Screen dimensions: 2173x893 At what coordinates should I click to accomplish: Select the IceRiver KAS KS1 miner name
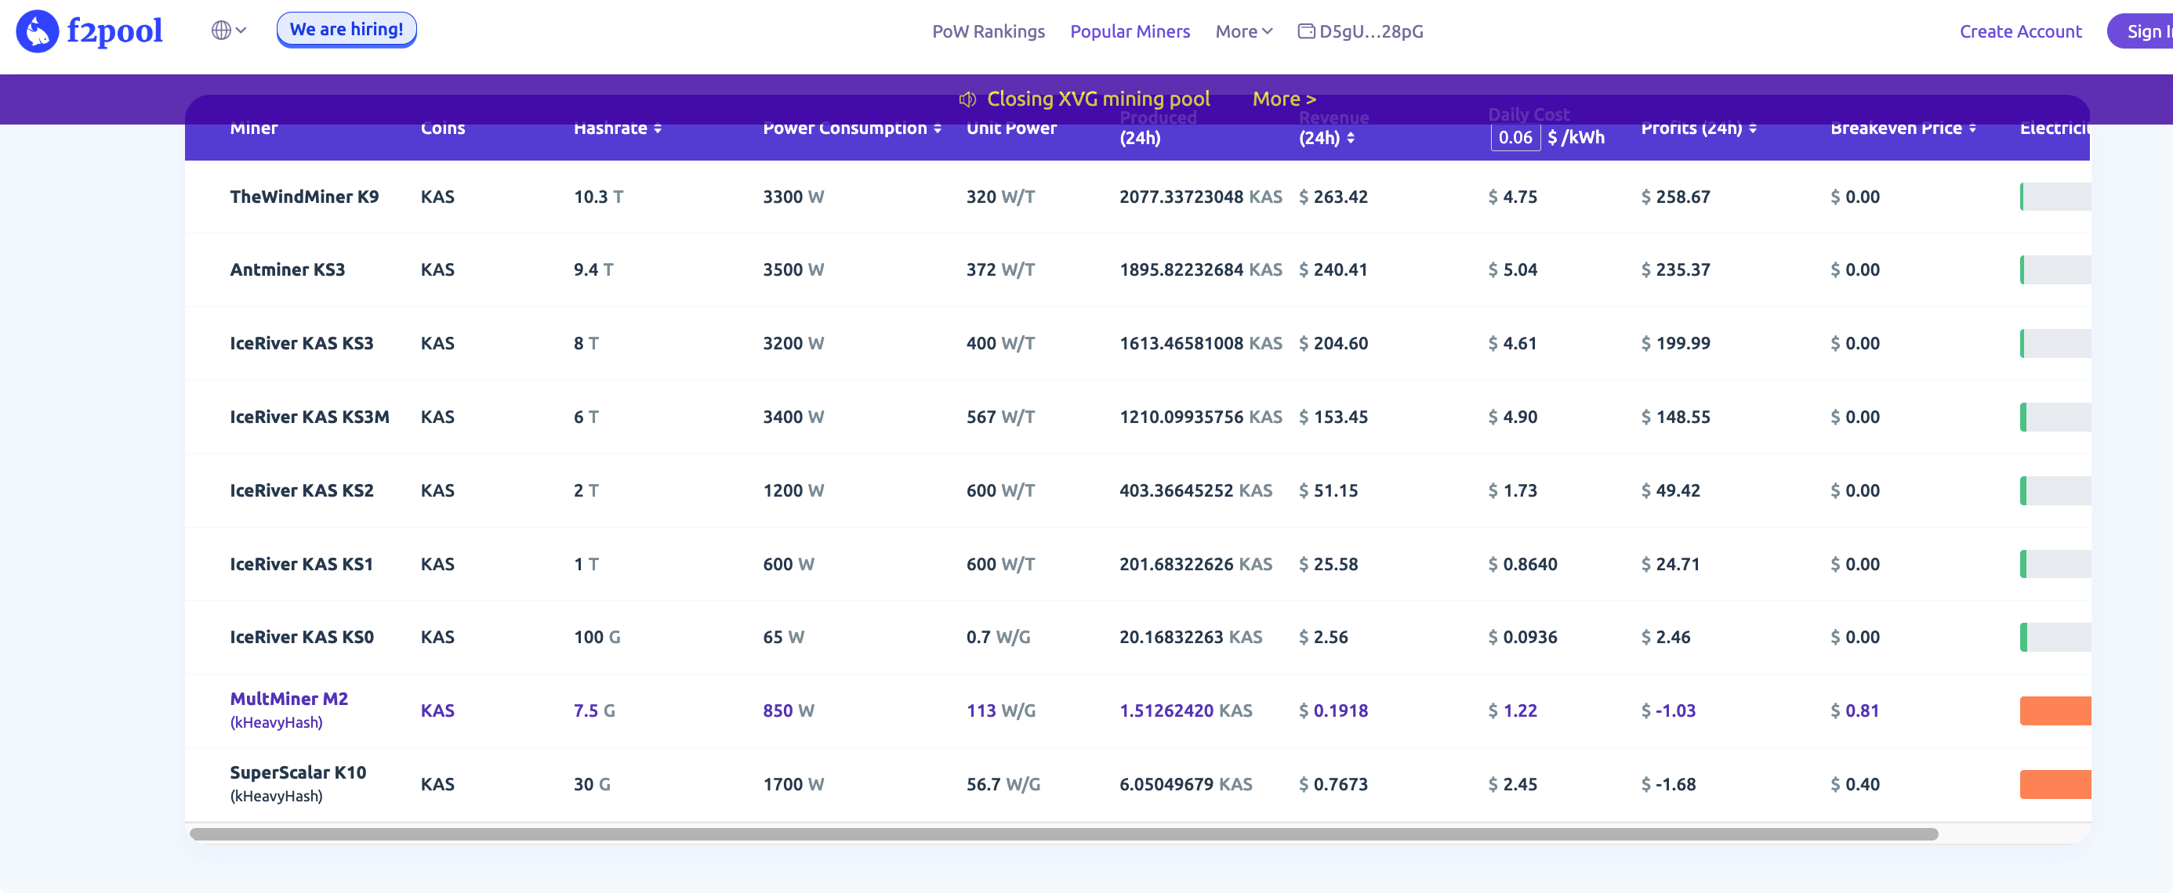[x=301, y=564]
